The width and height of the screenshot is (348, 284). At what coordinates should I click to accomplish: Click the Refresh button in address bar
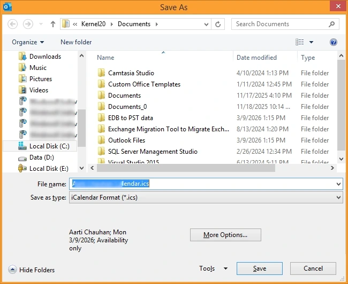218,24
